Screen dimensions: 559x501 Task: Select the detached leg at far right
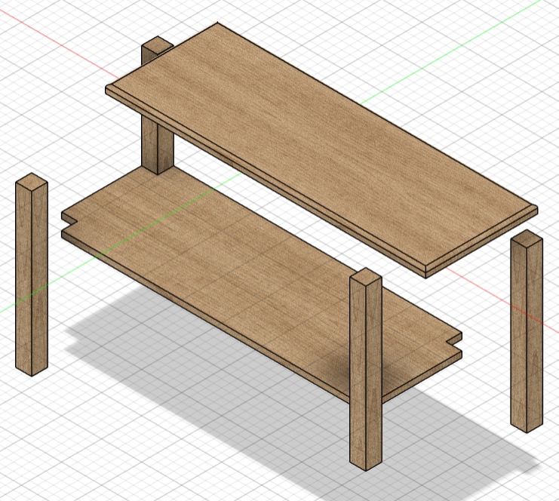[527, 331]
